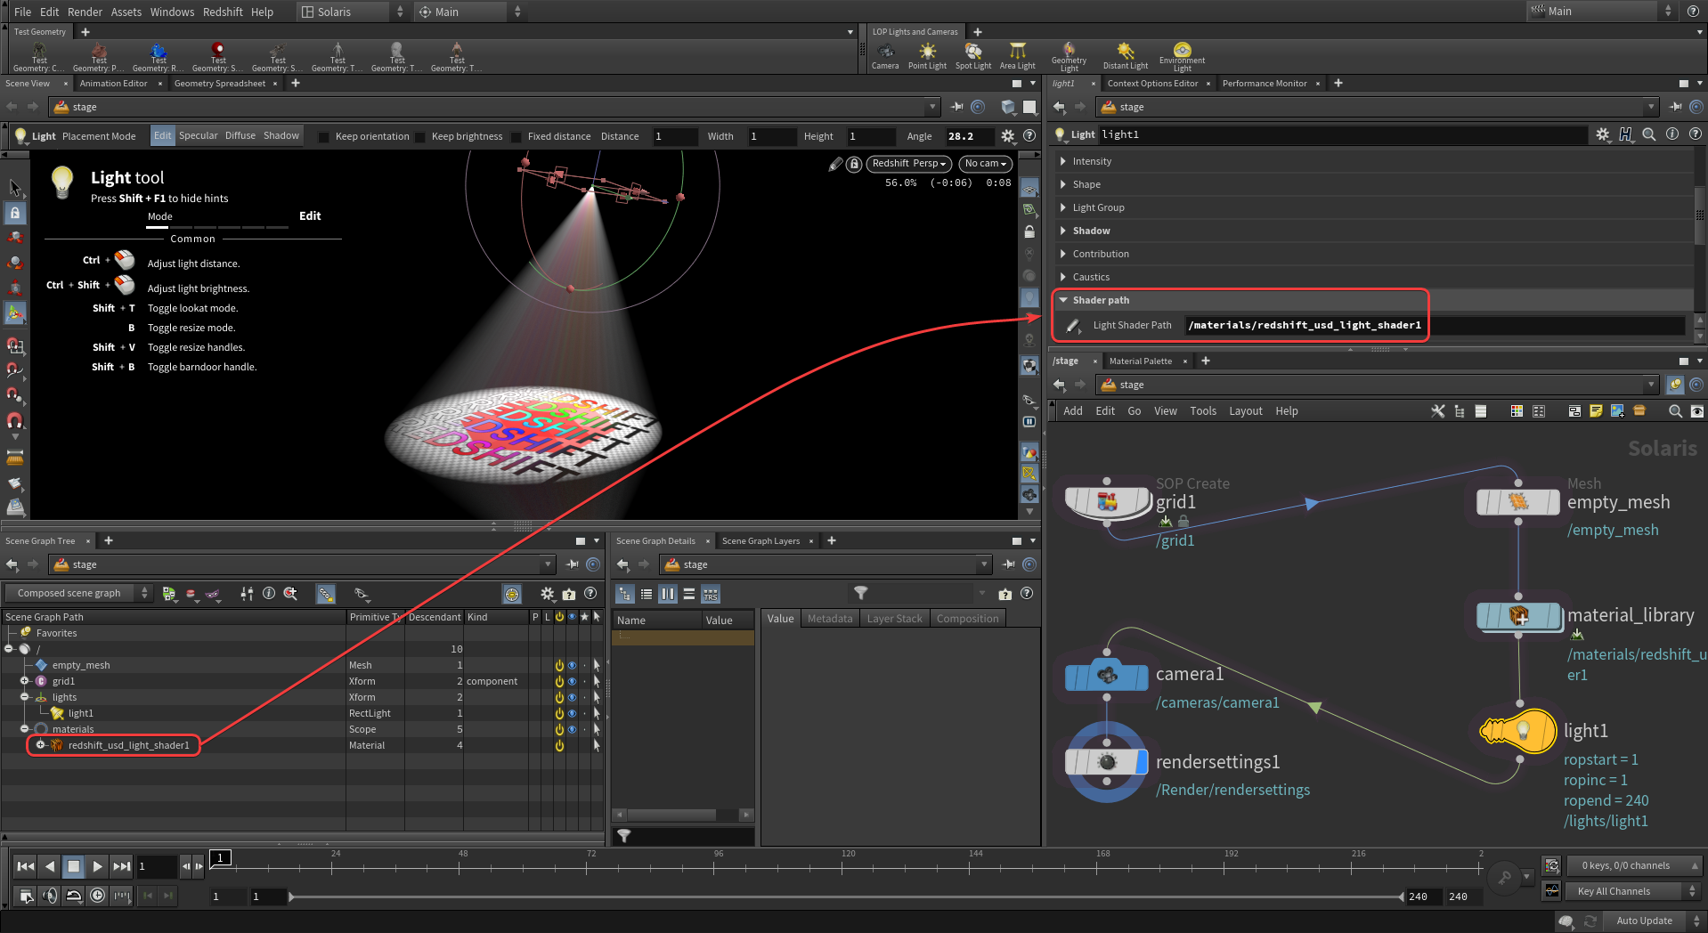The image size is (1708, 933).
Task: Add a Geometry Light from the shelf
Action: tap(1069, 56)
